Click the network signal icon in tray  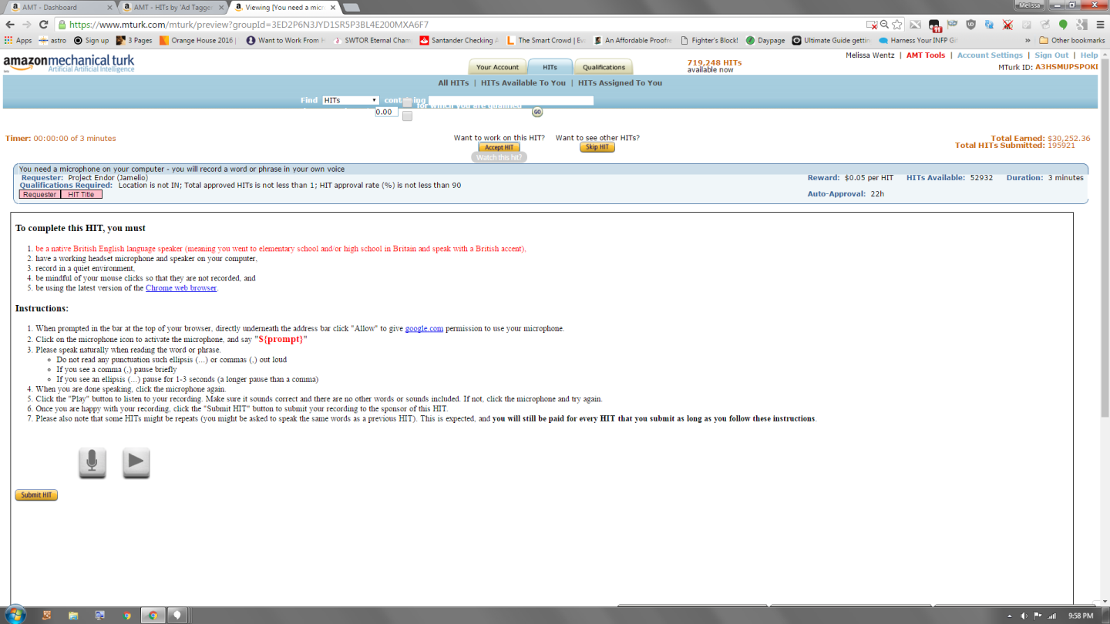point(1051,616)
